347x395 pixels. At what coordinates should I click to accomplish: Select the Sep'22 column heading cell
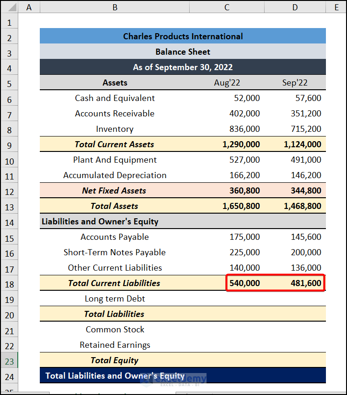295,83
